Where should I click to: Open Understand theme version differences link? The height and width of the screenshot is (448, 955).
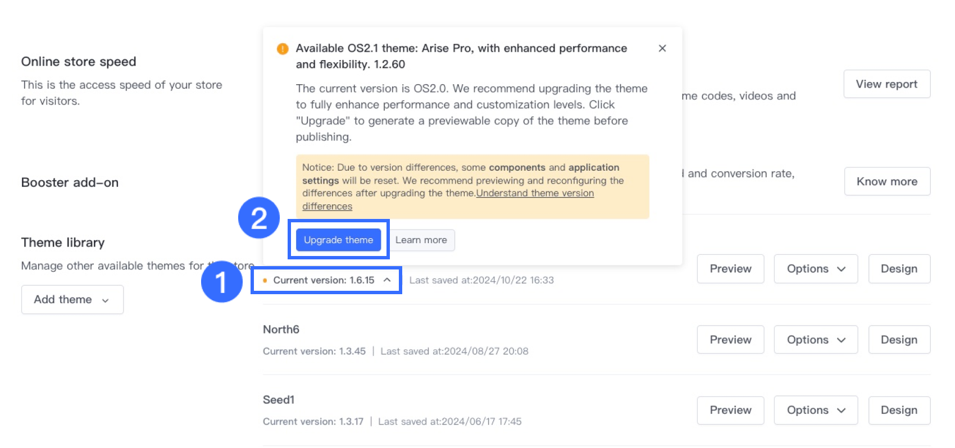coord(534,193)
